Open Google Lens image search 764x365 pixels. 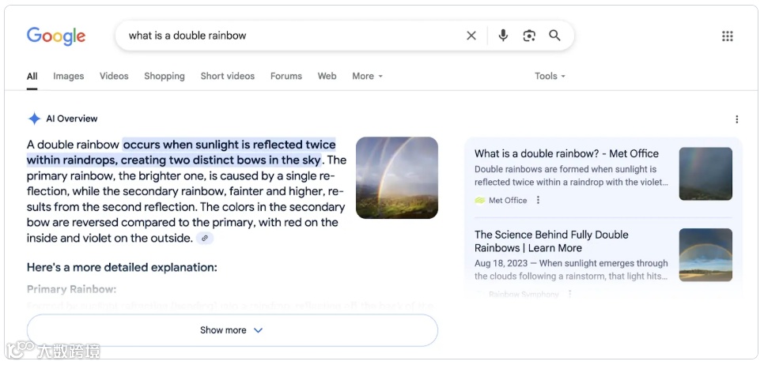pyautogui.click(x=529, y=36)
